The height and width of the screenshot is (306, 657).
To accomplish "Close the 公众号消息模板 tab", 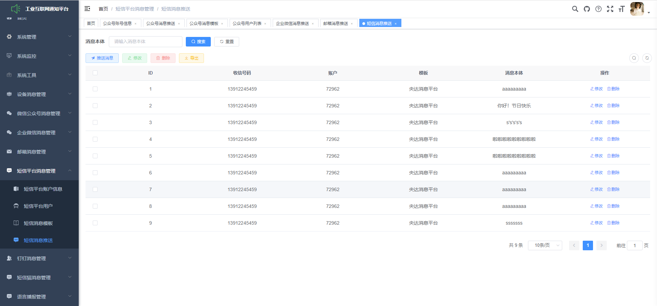I will pos(222,24).
